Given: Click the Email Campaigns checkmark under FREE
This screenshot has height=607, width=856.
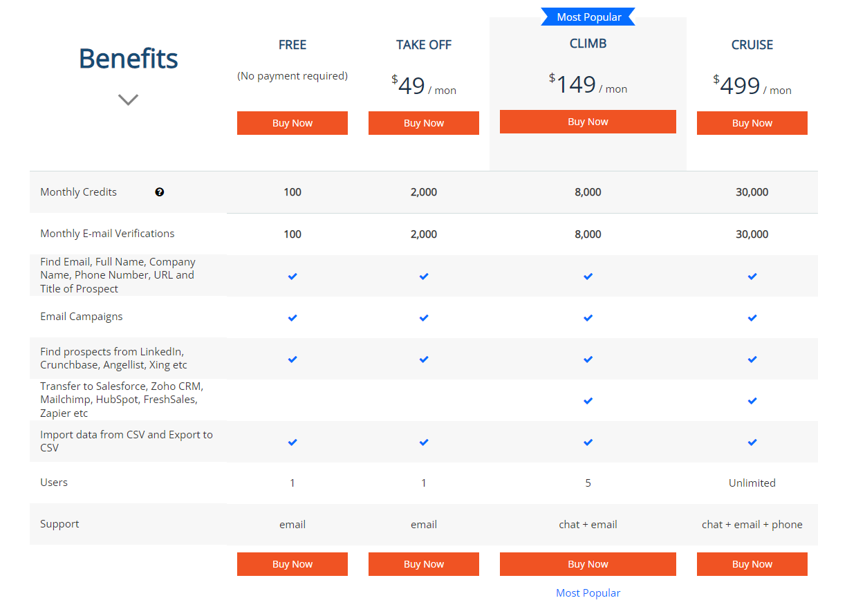Looking at the screenshot, I should tap(292, 317).
